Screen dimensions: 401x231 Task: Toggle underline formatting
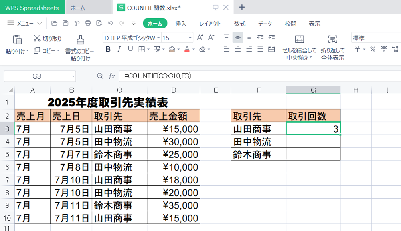coord(130,49)
